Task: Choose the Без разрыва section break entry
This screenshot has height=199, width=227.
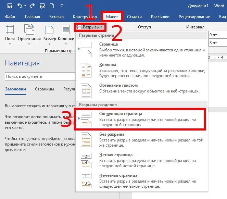Action: pyautogui.click(x=142, y=140)
